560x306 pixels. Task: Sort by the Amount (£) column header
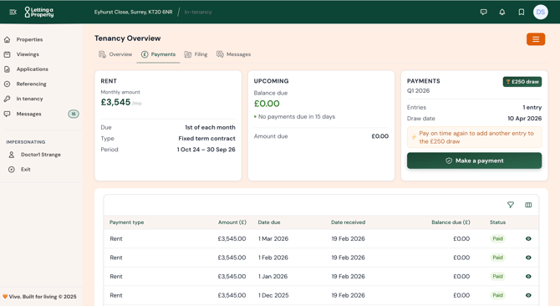(x=232, y=222)
